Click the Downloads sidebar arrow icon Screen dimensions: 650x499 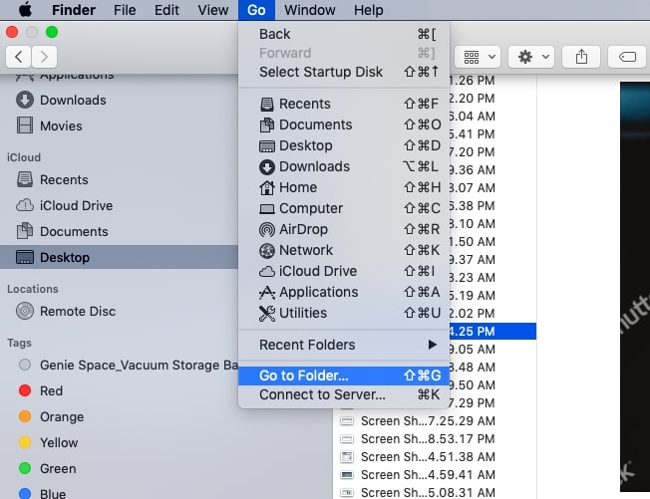[x=25, y=101]
